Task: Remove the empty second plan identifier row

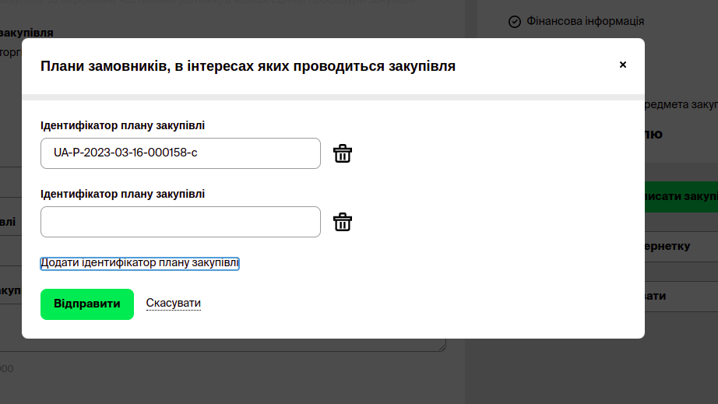Action: 343,222
